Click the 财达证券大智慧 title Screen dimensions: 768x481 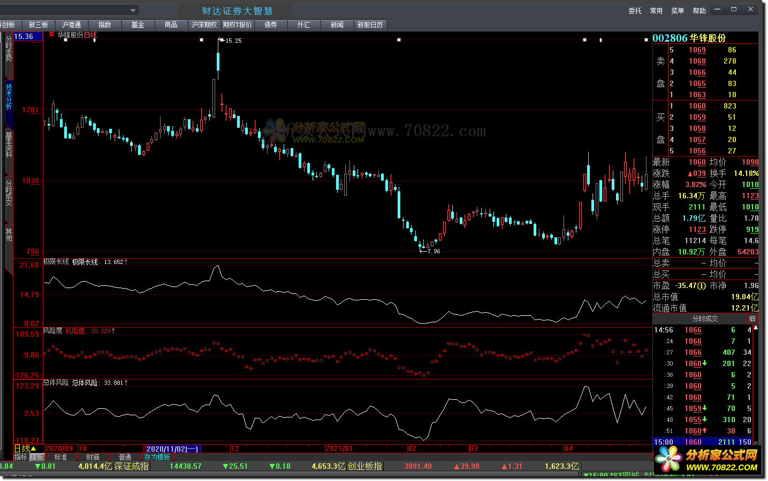click(237, 11)
